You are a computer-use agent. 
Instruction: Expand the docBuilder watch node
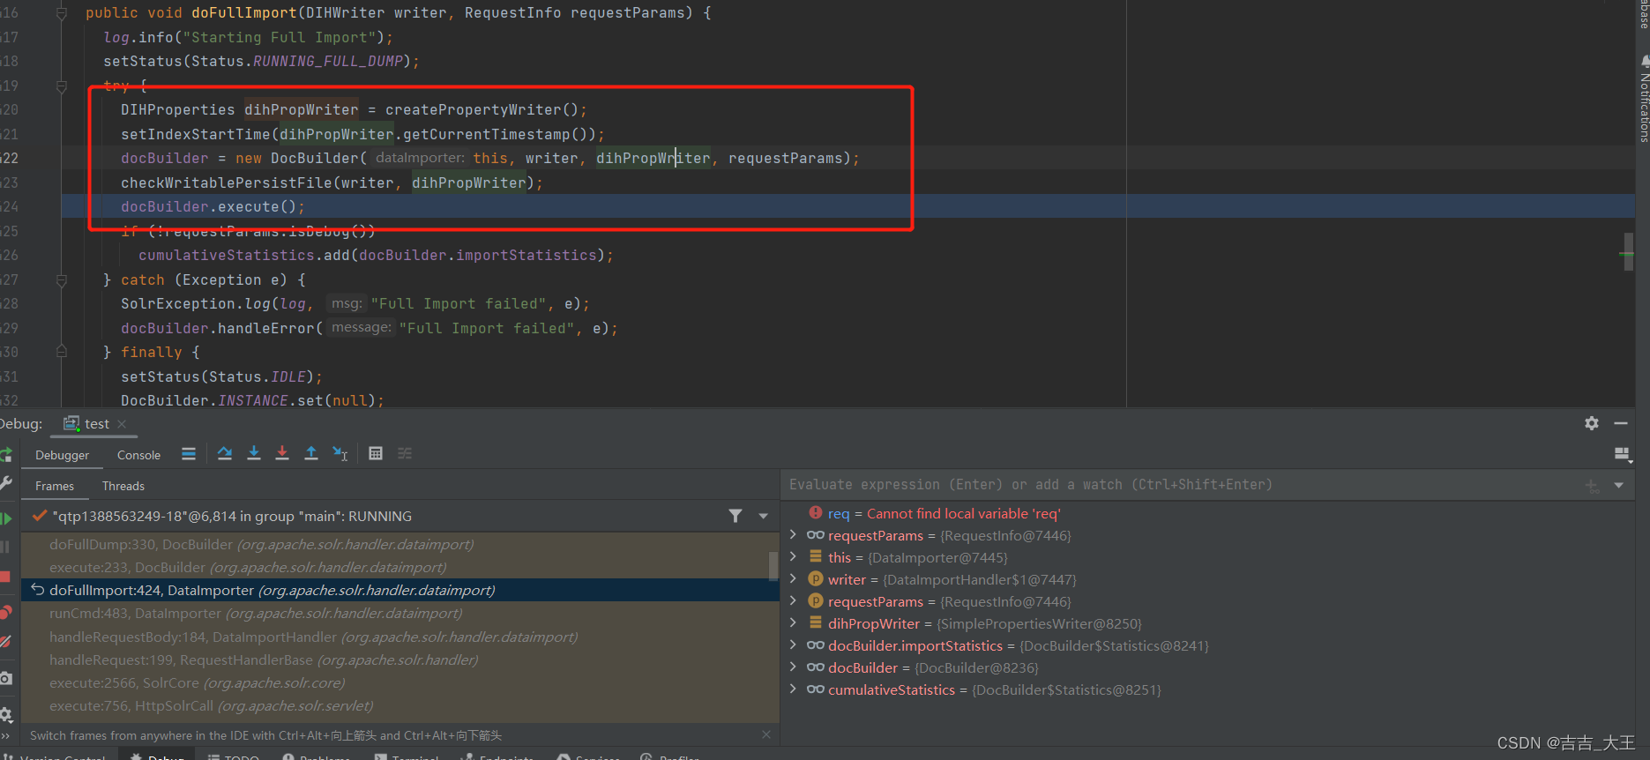(793, 667)
